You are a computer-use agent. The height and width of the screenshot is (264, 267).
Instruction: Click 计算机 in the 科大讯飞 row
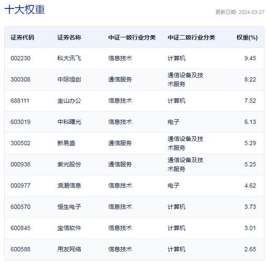coord(176,58)
